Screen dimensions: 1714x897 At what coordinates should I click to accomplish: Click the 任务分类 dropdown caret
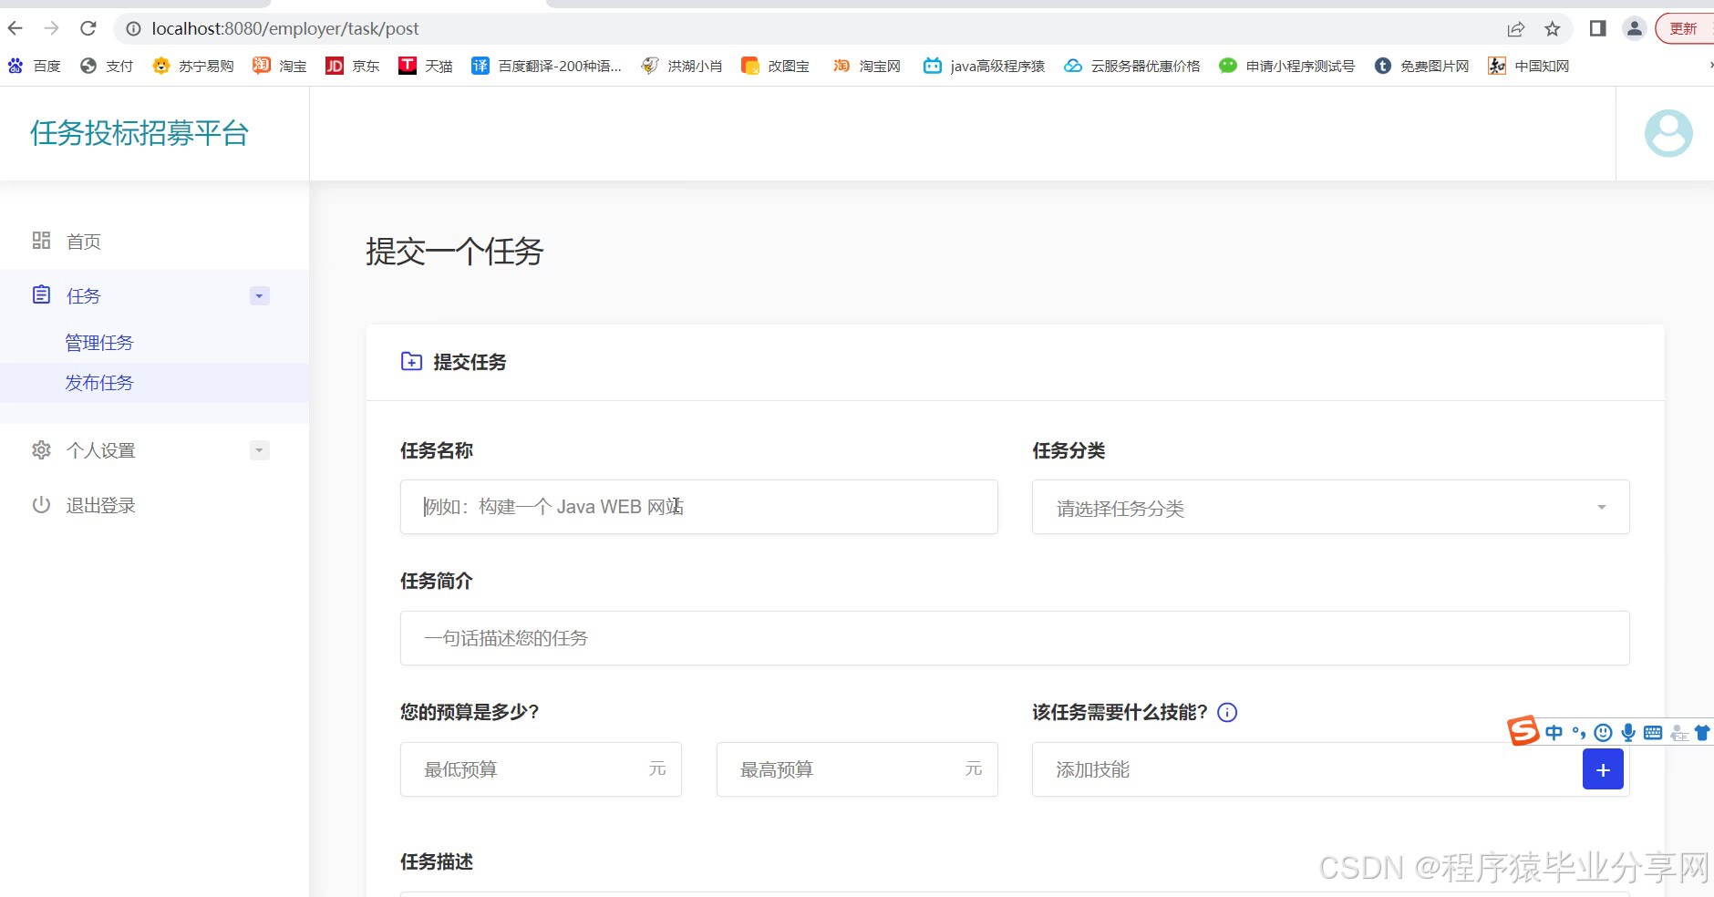[x=1601, y=508]
